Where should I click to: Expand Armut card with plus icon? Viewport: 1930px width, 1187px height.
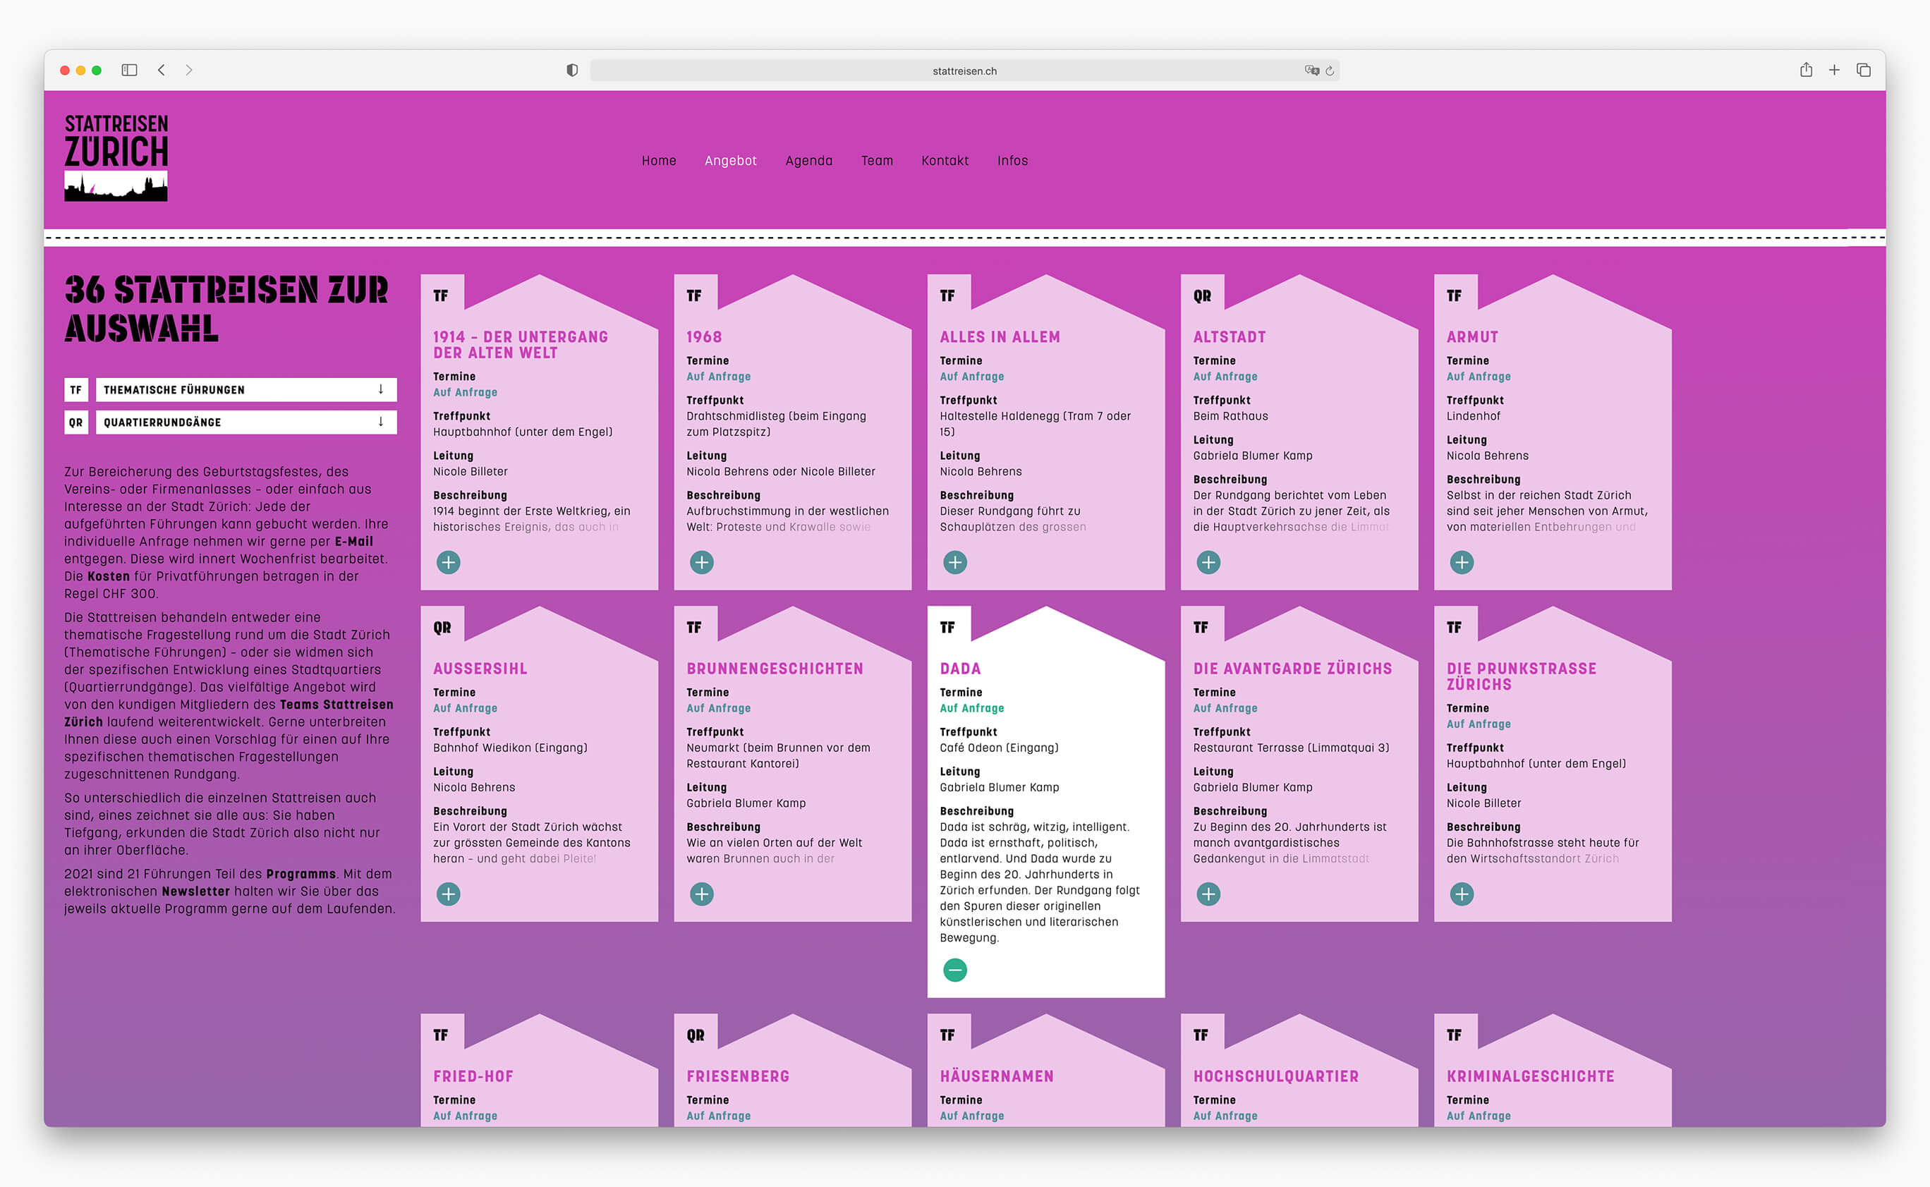click(x=1462, y=562)
